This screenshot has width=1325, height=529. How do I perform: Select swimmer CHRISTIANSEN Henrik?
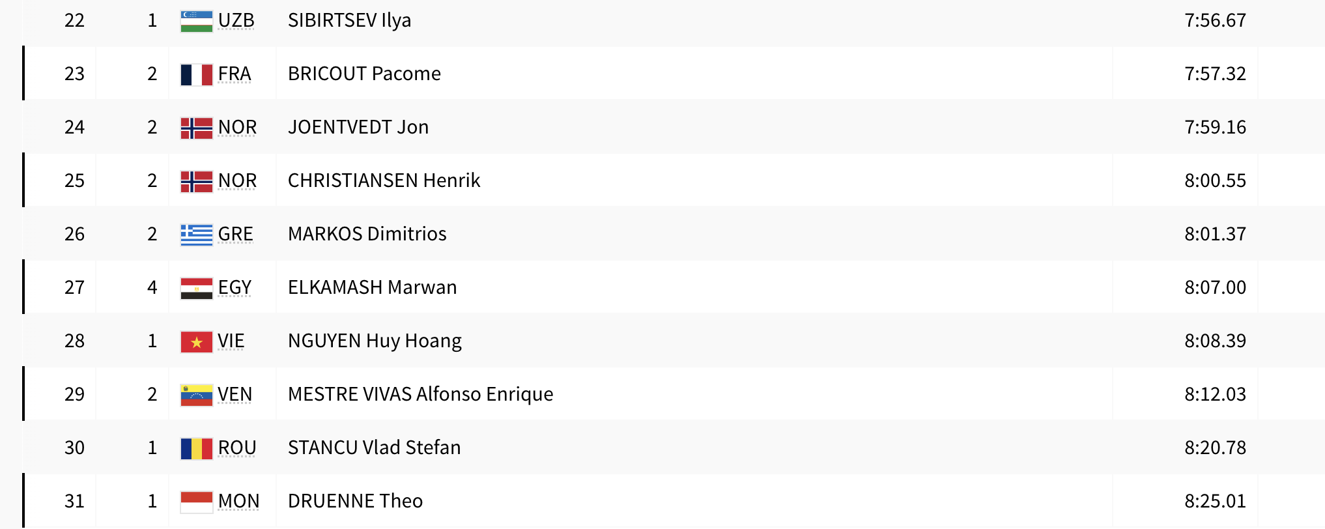pyautogui.click(x=384, y=181)
